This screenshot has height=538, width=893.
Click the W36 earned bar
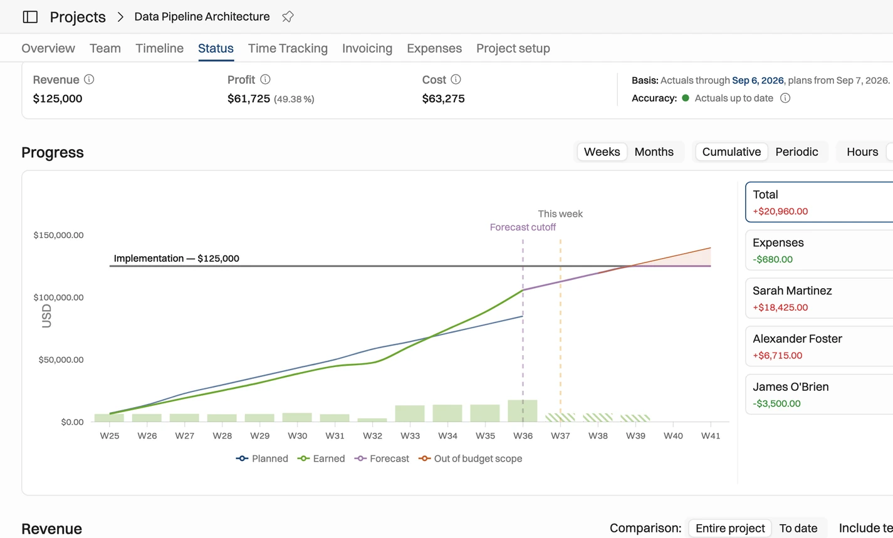pyautogui.click(x=523, y=411)
